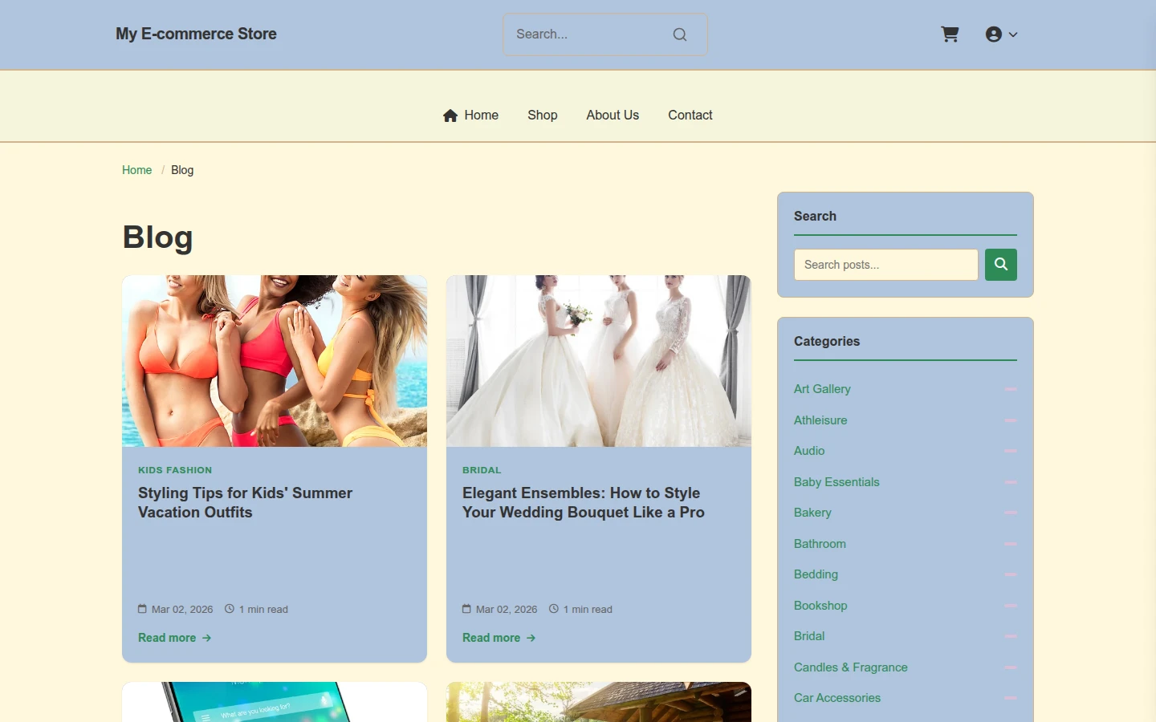Click the BRIDAL tag on post card
The image size is (1156, 722).
tap(482, 470)
